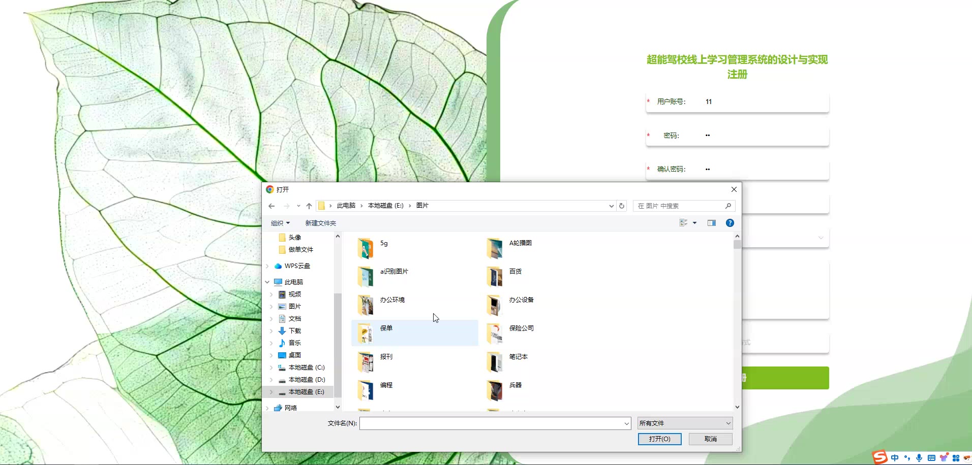Select the 兵器 folder icon
Image resolution: width=972 pixels, height=465 pixels.
tap(495, 390)
